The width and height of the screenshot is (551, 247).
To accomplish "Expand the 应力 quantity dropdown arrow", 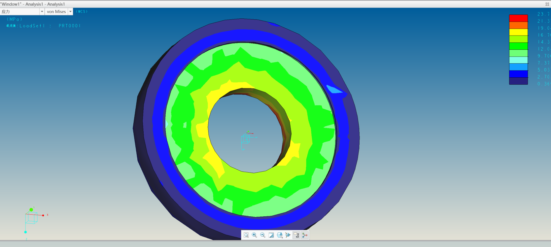I will point(42,12).
